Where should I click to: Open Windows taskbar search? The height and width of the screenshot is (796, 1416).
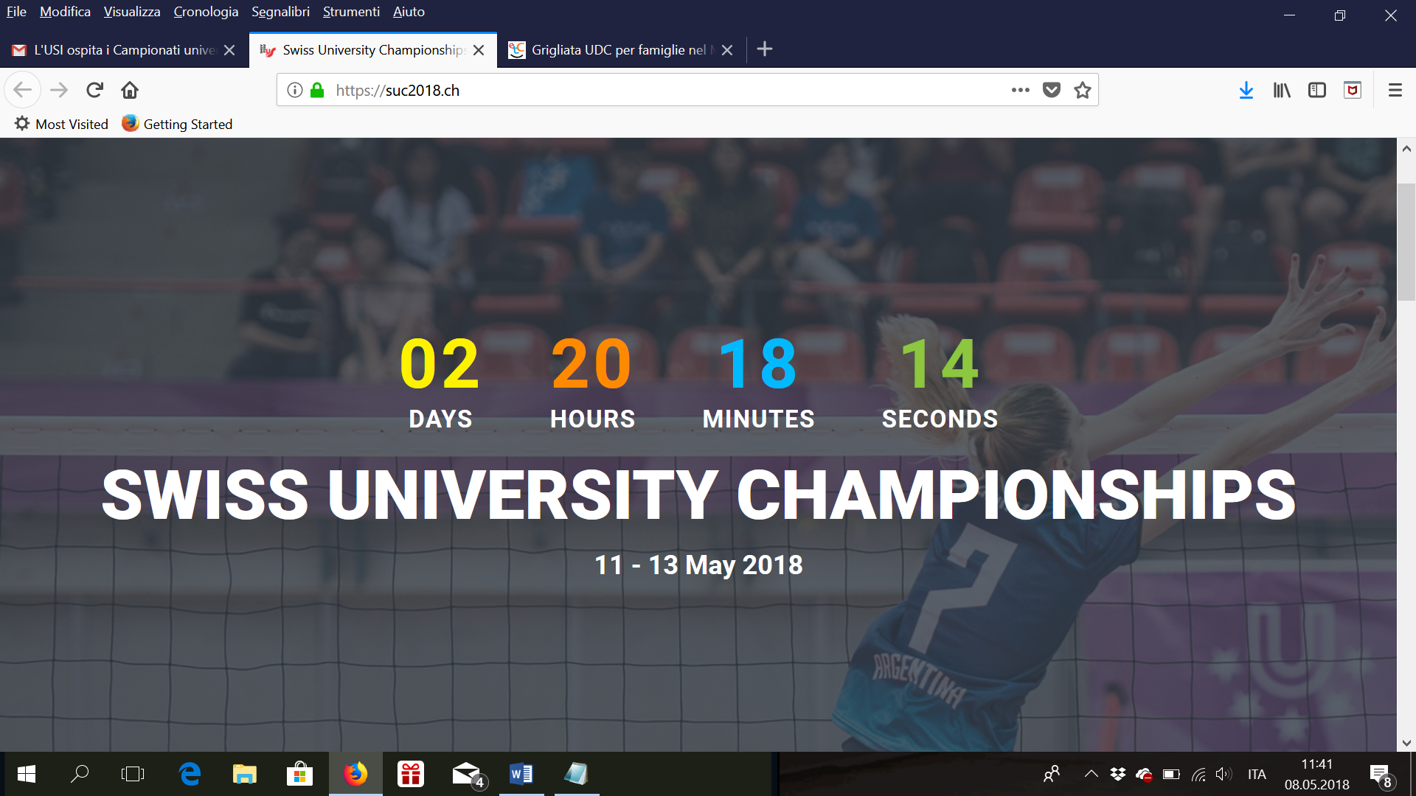click(x=80, y=774)
